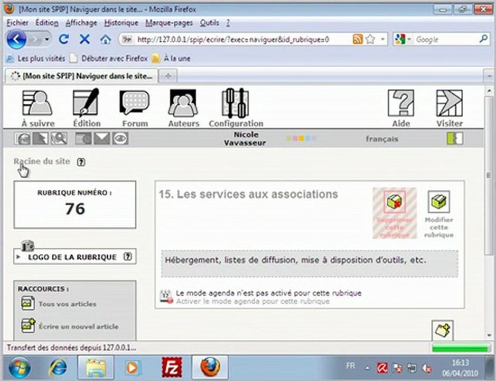
Task: Open the Auteurs section icon
Action: tap(183, 103)
